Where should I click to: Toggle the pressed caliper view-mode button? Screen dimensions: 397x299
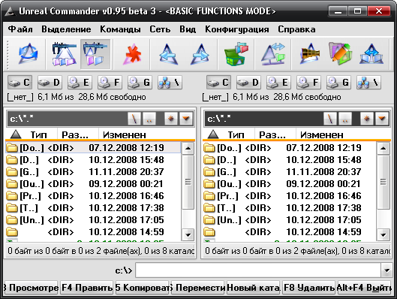point(95,54)
